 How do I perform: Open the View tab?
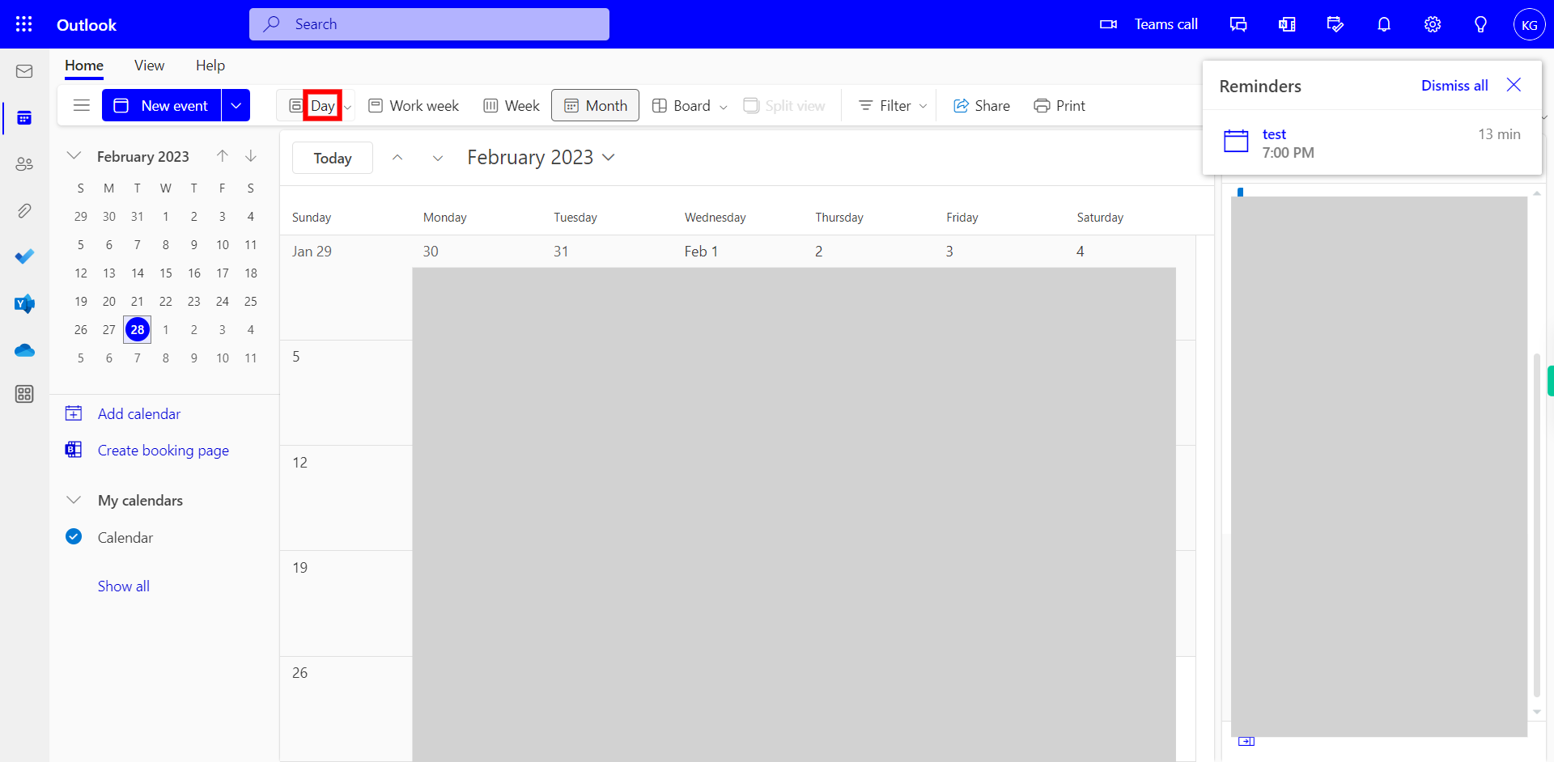tap(150, 66)
